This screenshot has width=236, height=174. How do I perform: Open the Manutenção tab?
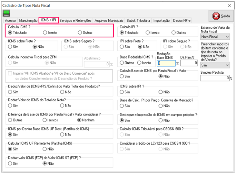point(28,21)
